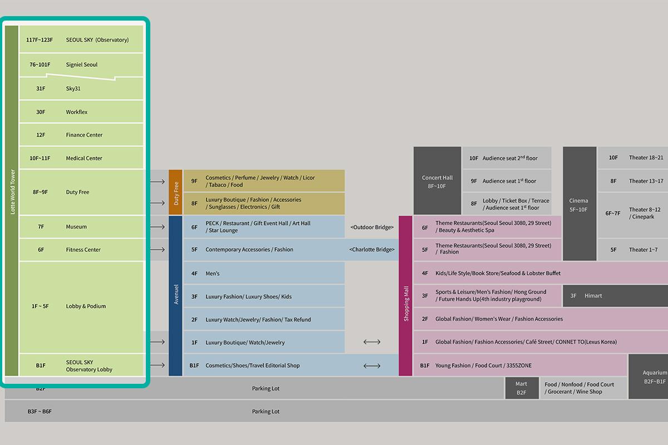This screenshot has height=445, width=668.
Task: Click the Shopping Mall 5F Theme Restaurants / Fashion row
Action: pos(488,250)
